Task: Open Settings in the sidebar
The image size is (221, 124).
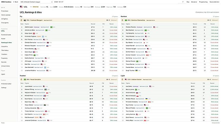Action: point(4,88)
